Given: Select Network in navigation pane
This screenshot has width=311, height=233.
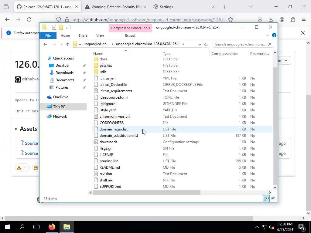Looking at the screenshot, I should pos(60,116).
